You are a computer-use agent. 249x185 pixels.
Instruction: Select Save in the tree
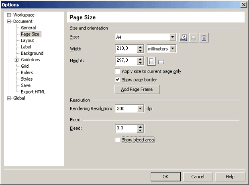26,85
